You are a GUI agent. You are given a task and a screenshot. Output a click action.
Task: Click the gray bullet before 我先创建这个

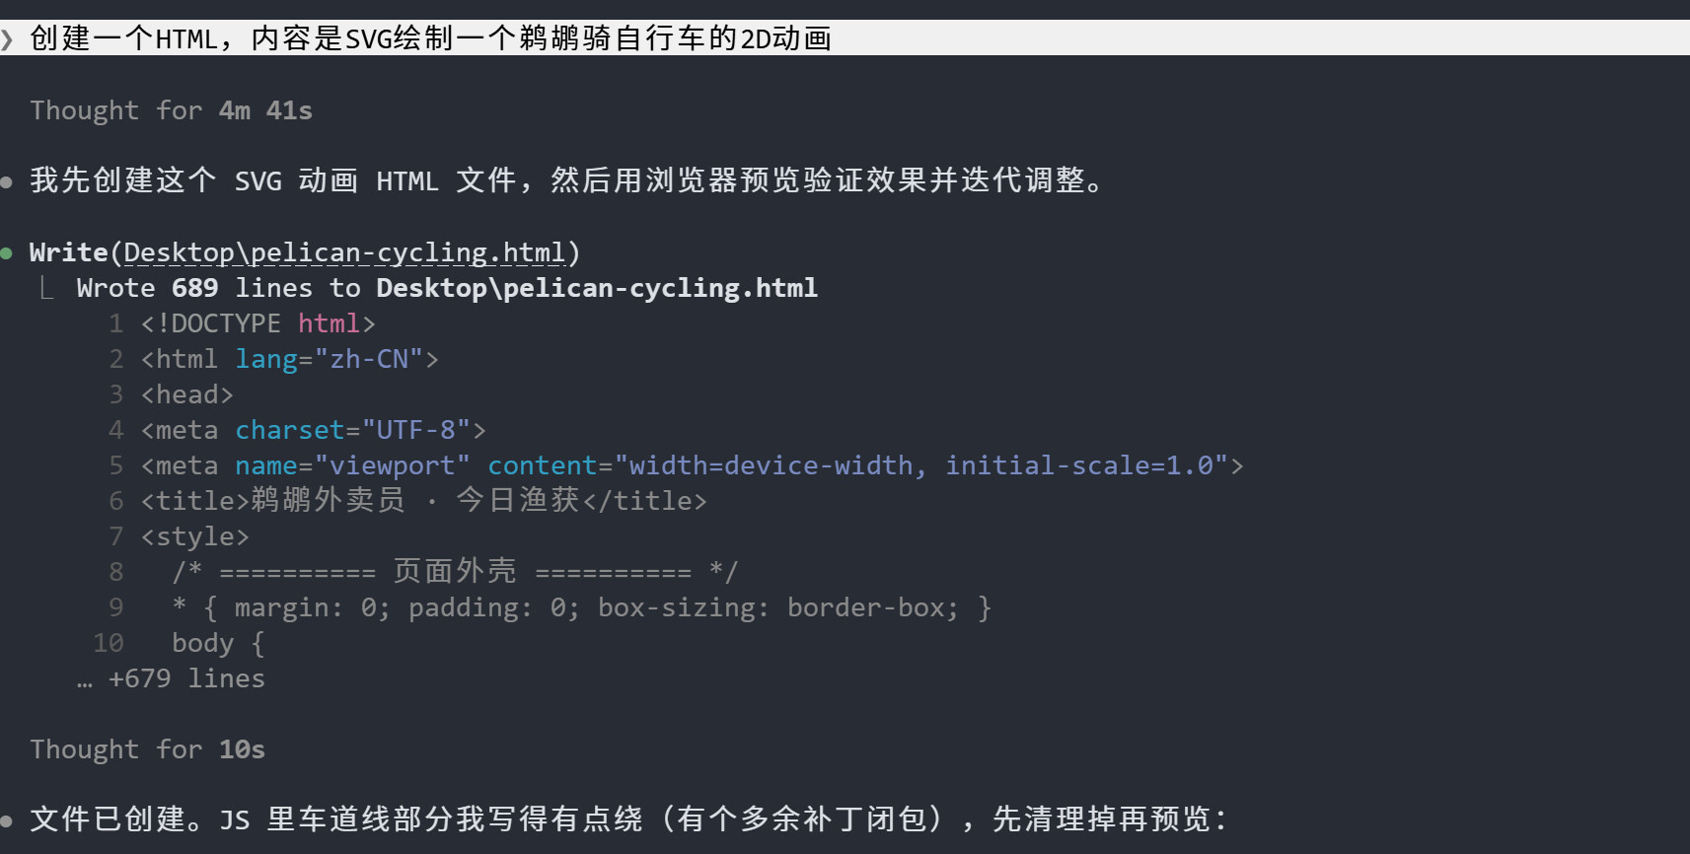(7, 181)
